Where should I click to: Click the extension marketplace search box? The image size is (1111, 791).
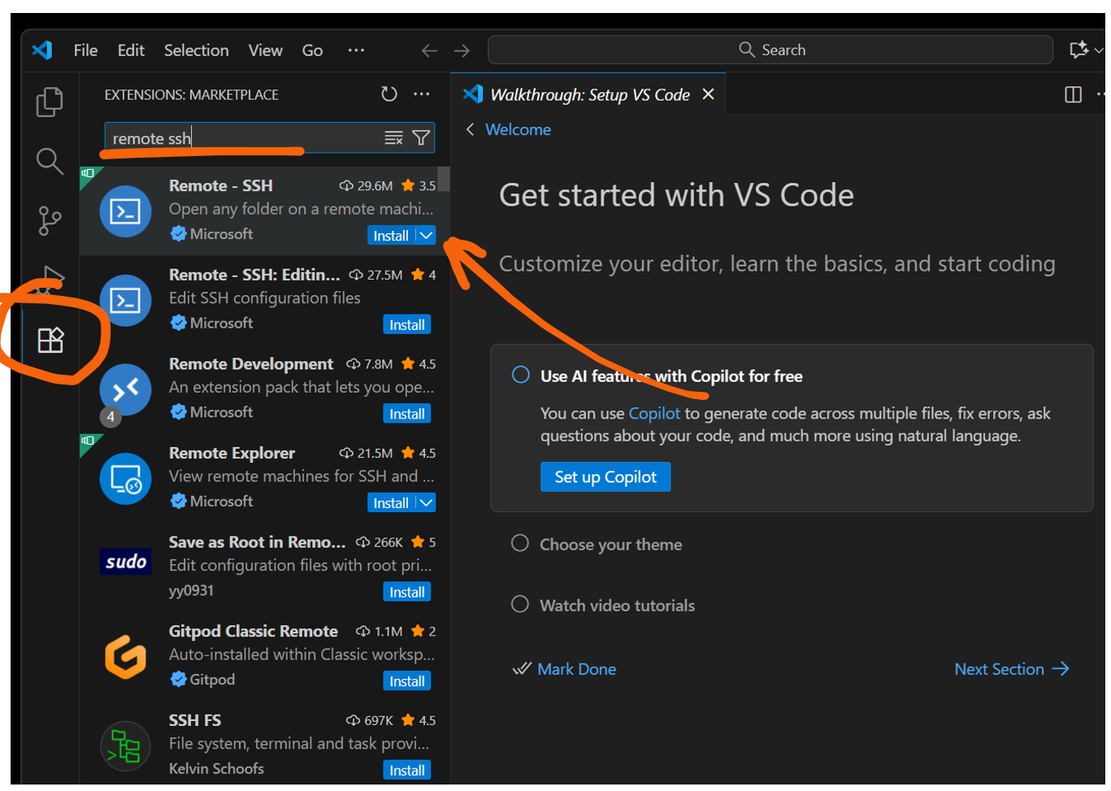244,137
